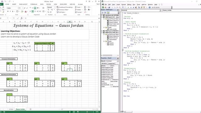Select cell with 0 in a32 matrix
The height and width of the screenshot is (113, 201).
[70, 70]
